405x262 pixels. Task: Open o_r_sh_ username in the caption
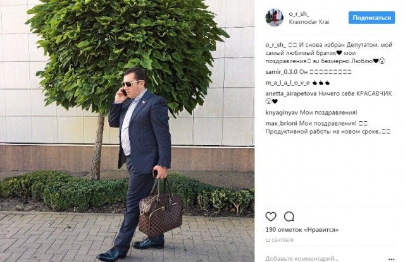point(276,45)
